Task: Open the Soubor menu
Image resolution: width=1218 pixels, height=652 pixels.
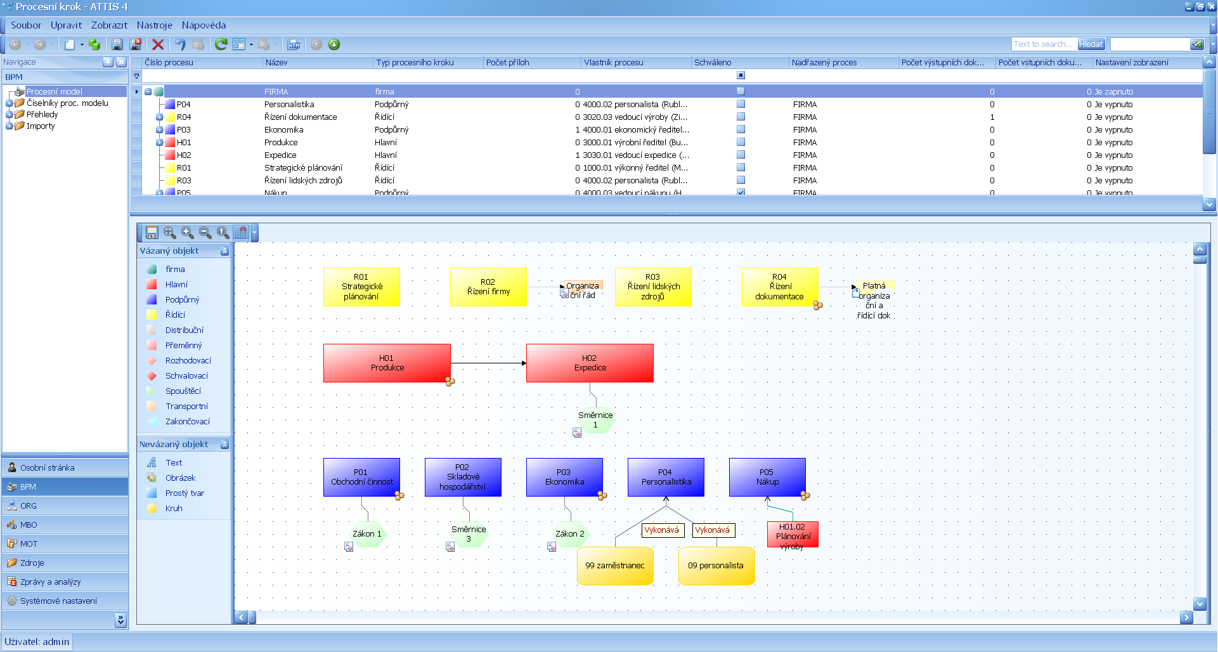Action: coord(26,25)
